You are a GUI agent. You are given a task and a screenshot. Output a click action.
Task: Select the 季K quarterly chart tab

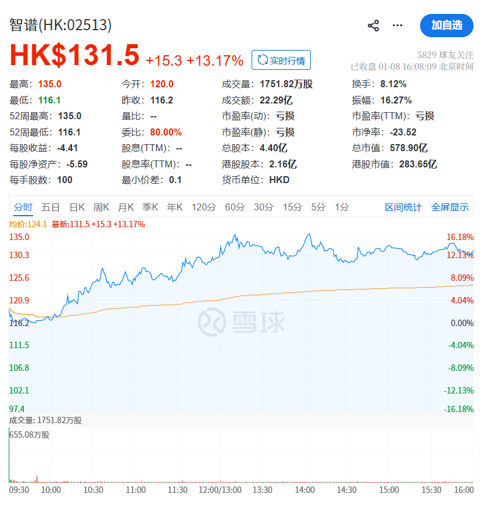pyautogui.click(x=150, y=207)
